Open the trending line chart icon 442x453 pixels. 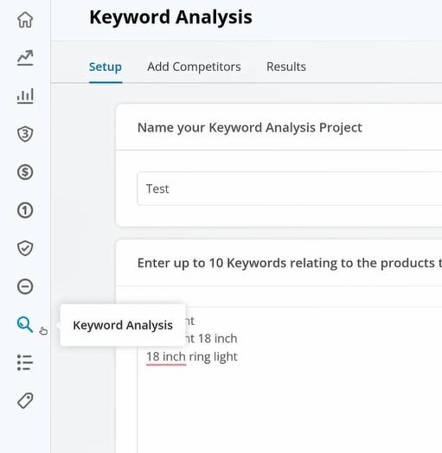pos(25,58)
